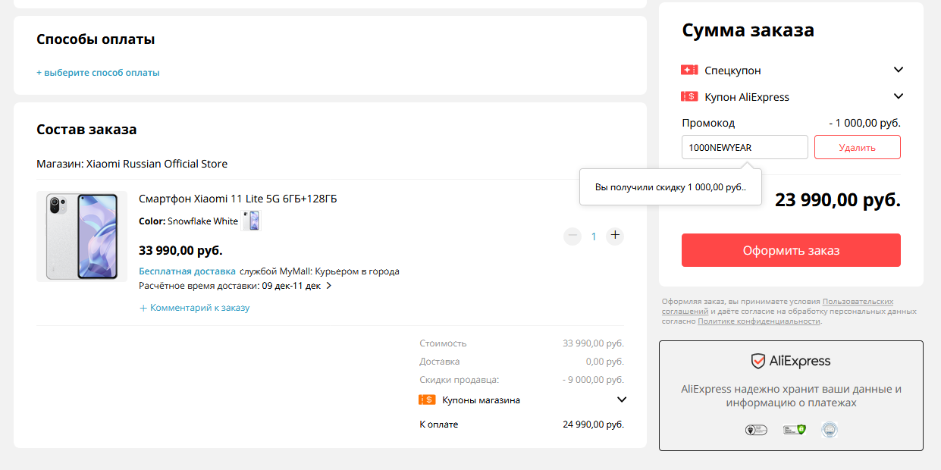Click the AliExpress shield checkmark logo

coord(758,361)
